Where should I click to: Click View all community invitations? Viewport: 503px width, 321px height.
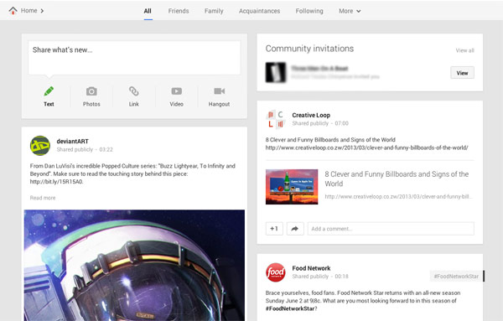tap(464, 50)
